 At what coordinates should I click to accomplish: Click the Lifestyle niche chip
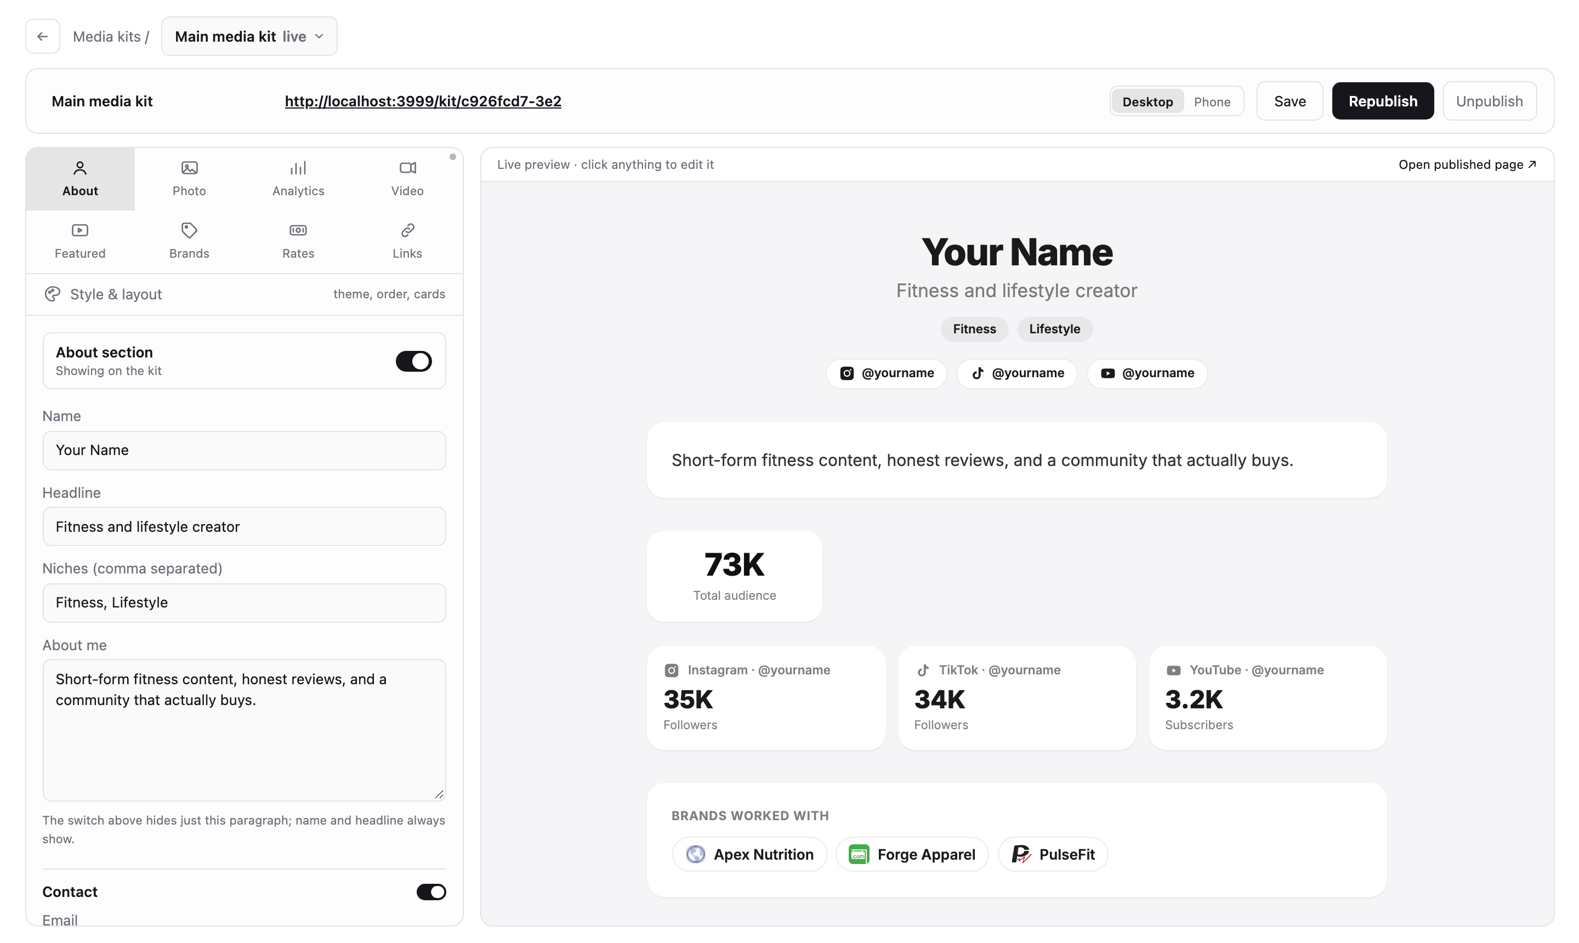pos(1055,329)
